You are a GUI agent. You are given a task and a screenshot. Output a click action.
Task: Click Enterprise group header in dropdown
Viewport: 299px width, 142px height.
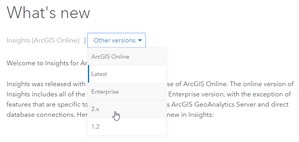[x=127, y=92]
